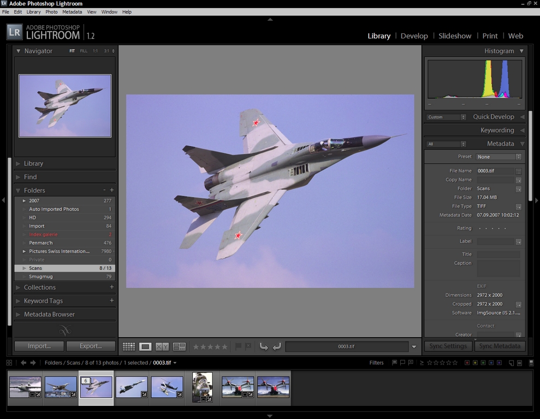
Task: Open the Metadata preset None dropdown
Action: (x=499, y=157)
